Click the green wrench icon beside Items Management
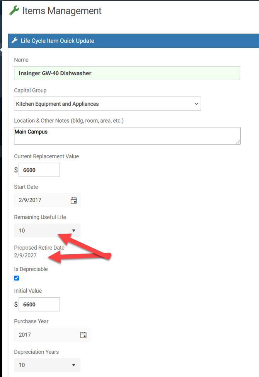 tap(14, 11)
